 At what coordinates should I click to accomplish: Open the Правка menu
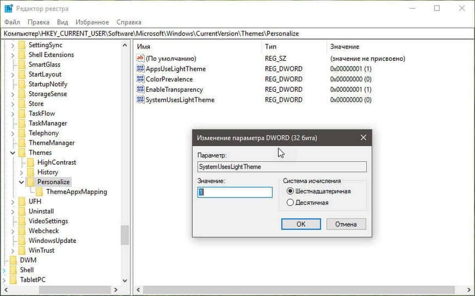pyautogui.click(x=39, y=22)
